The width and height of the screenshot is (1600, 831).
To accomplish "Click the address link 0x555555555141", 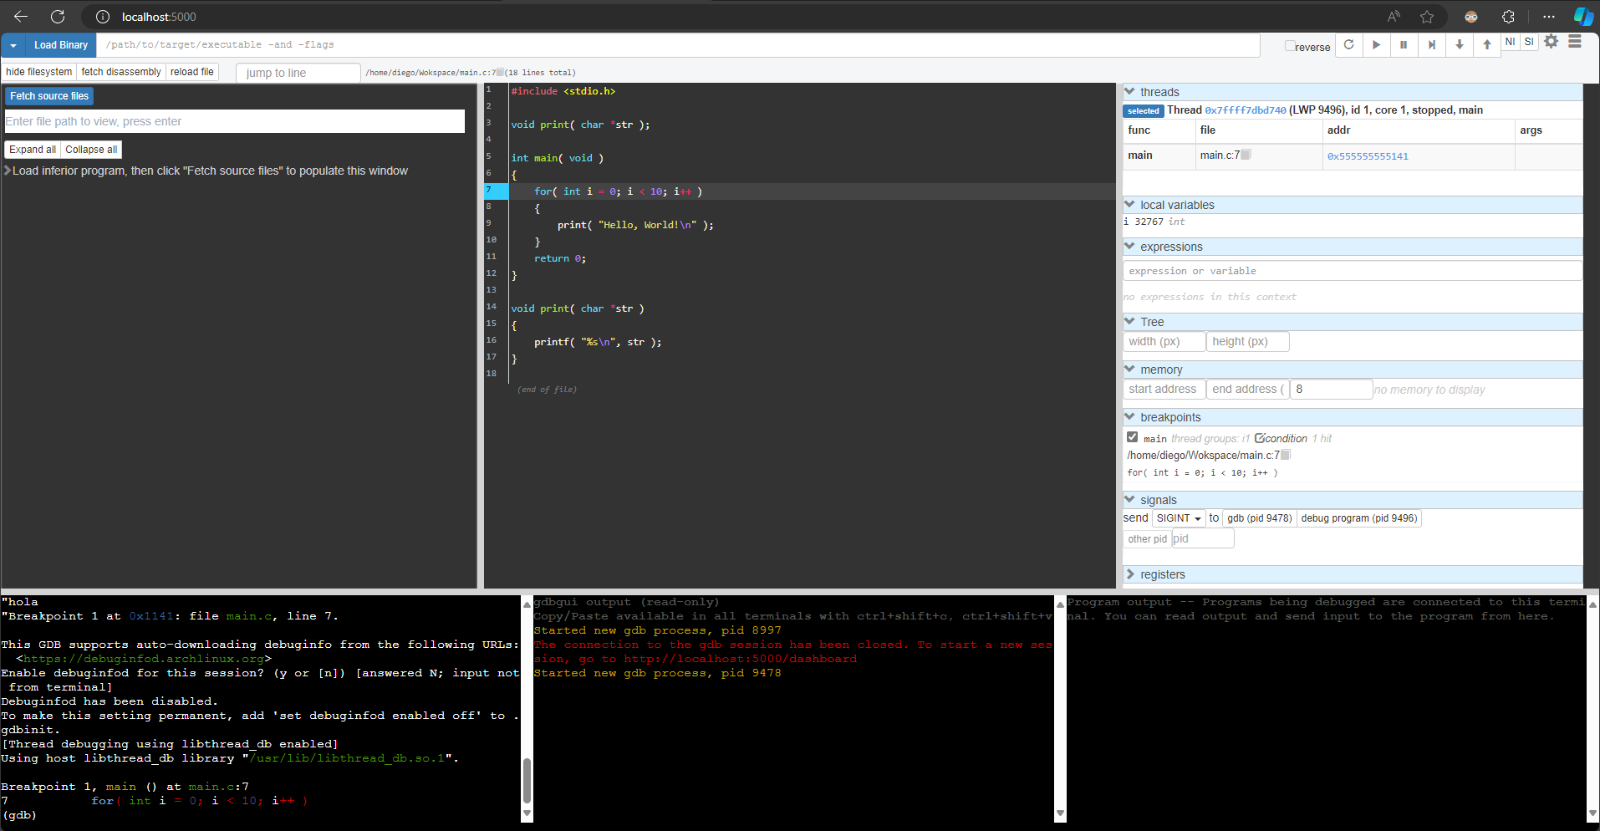I will pyautogui.click(x=1368, y=156).
